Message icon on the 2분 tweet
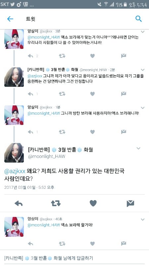This screenshot has width=149, height=266. tap(124, 94)
